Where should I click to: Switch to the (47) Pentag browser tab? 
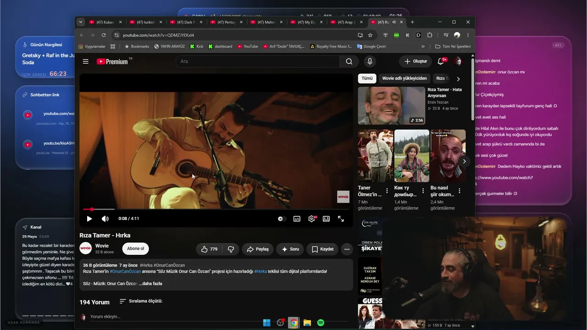227,22
